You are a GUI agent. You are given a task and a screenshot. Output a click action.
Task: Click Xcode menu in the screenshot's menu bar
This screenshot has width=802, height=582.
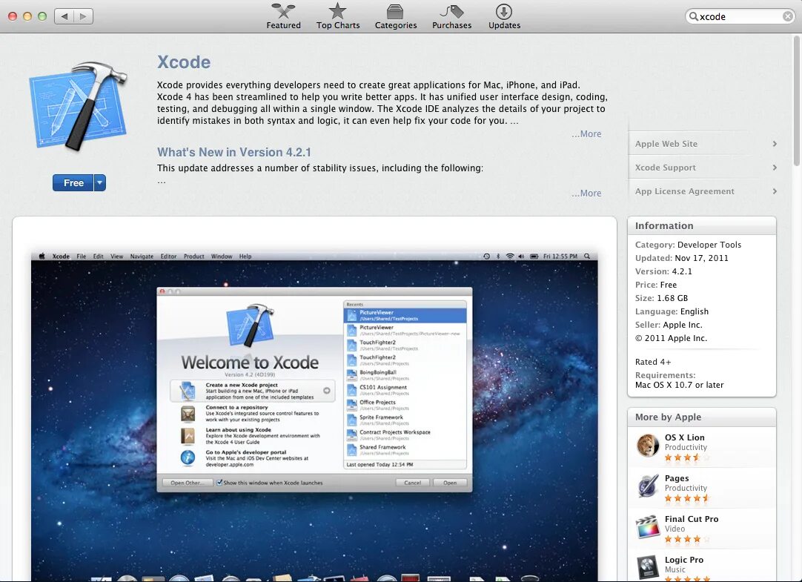(61, 257)
